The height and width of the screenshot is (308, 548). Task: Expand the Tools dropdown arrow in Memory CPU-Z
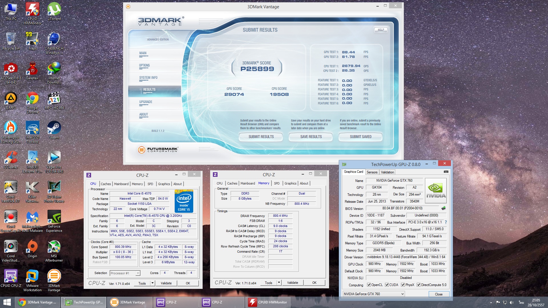click(x=279, y=283)
